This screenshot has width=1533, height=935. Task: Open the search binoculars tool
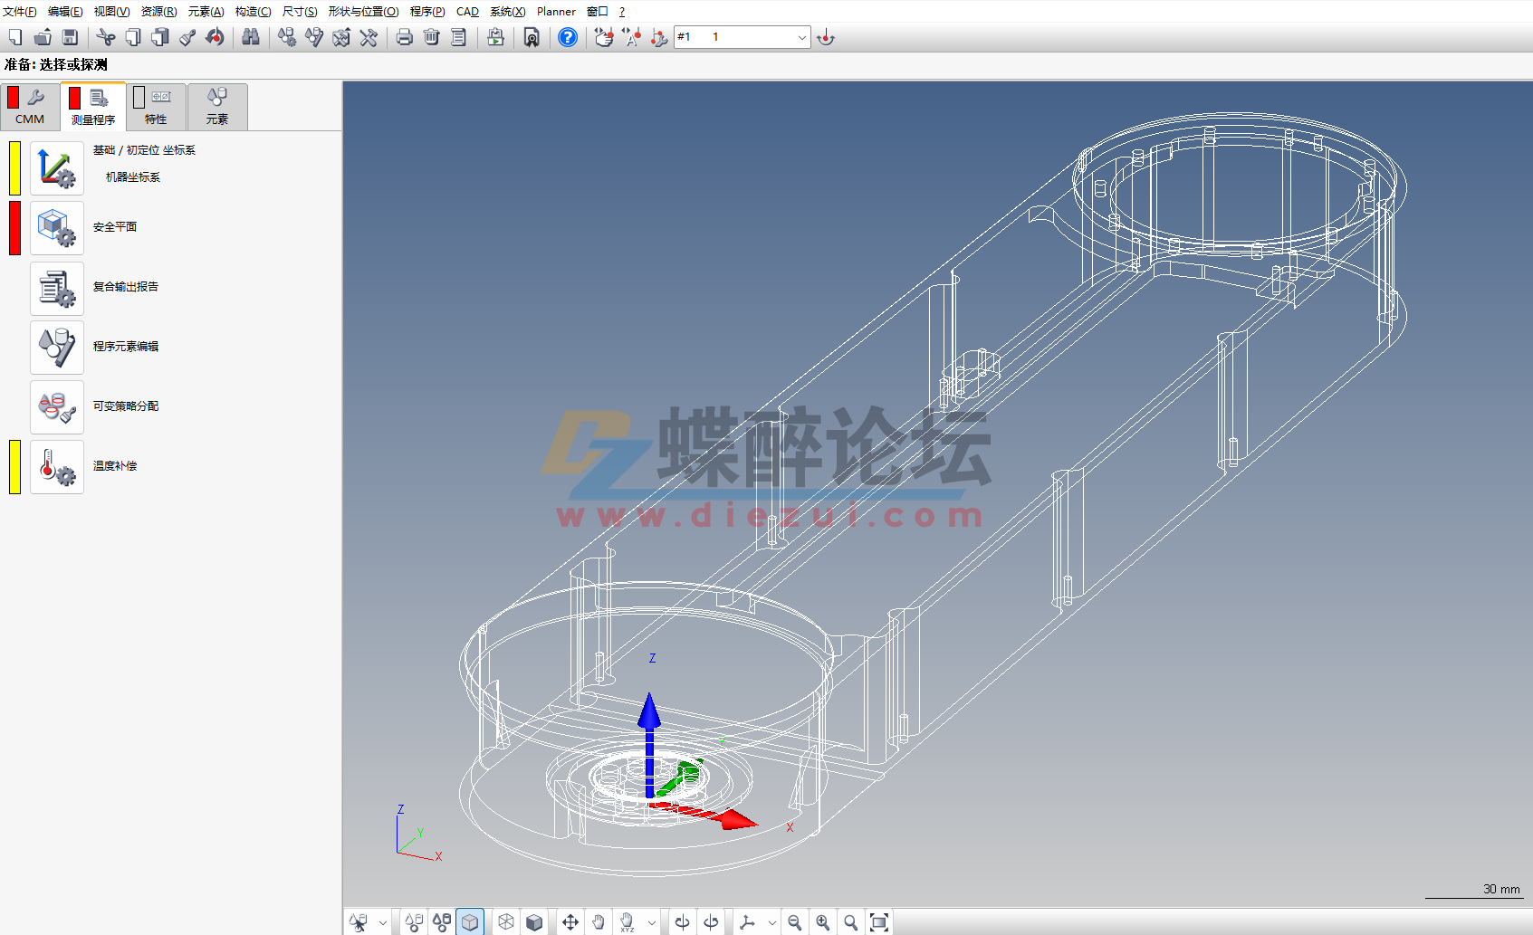click(251, 37)
